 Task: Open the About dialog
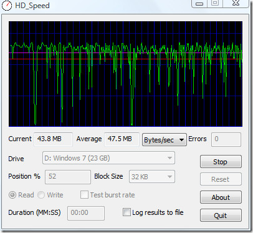(221, 197)
